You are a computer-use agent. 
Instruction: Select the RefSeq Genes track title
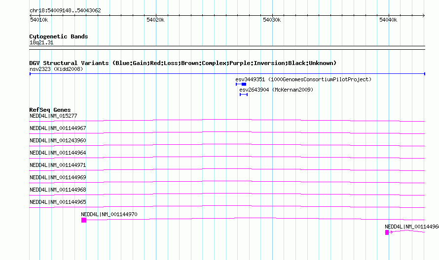pos(50,110)
